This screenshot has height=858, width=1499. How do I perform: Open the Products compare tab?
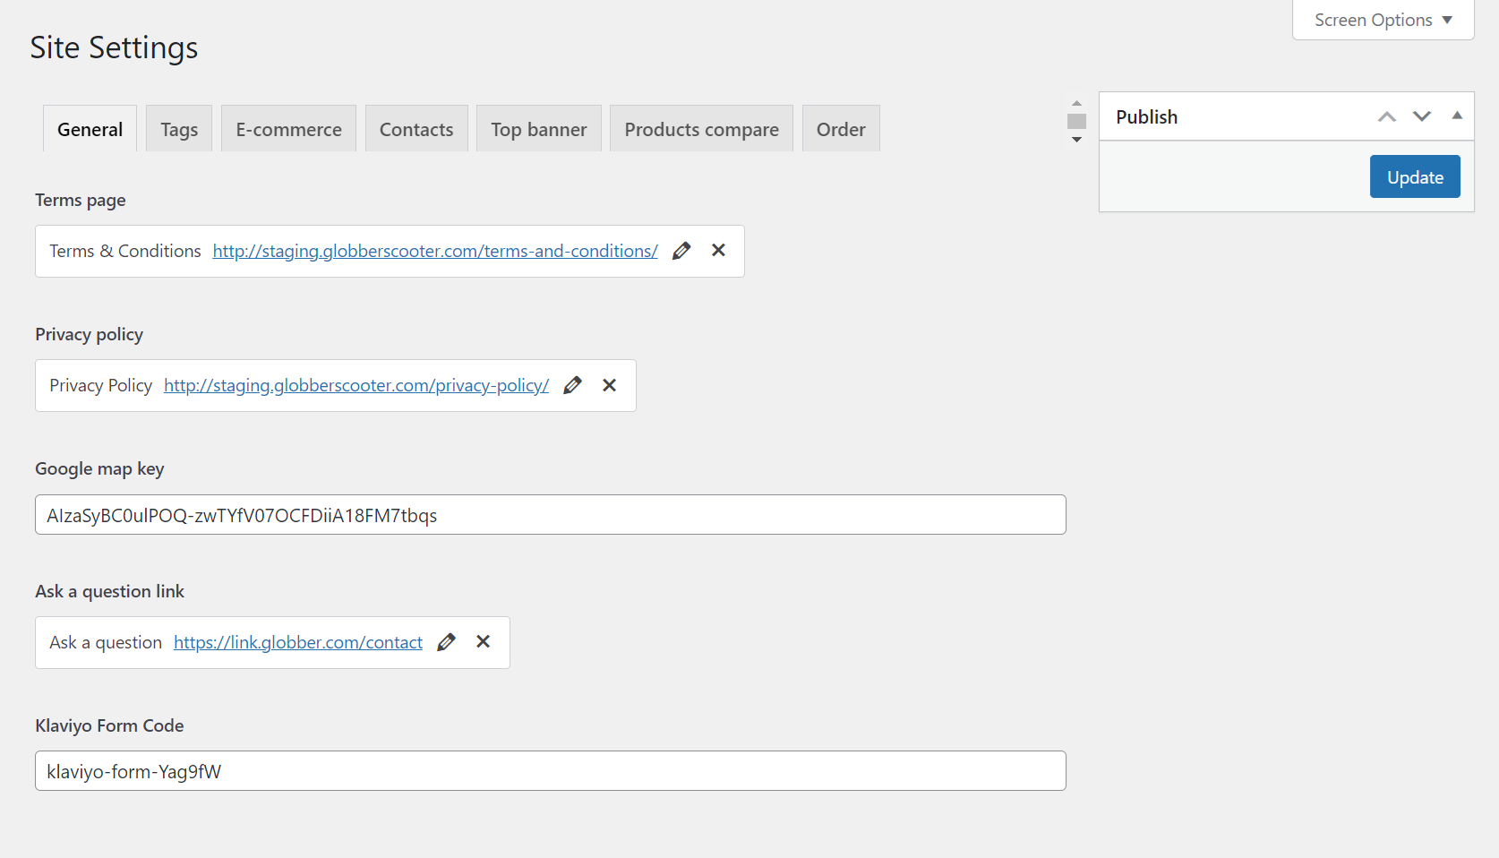(701, 129)
